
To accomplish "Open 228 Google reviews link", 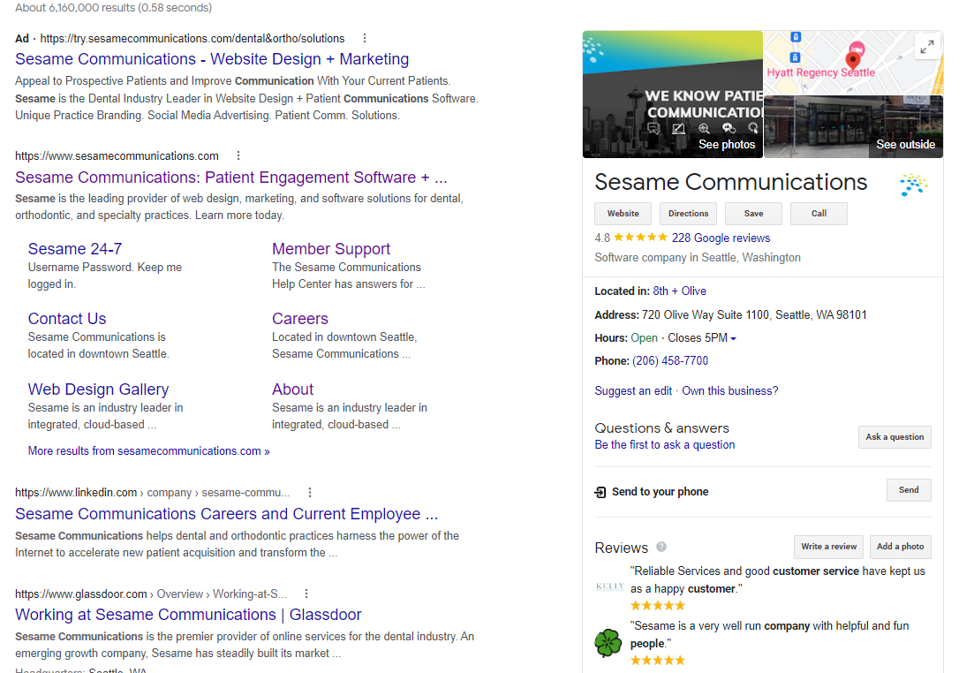I will (721, 238).
